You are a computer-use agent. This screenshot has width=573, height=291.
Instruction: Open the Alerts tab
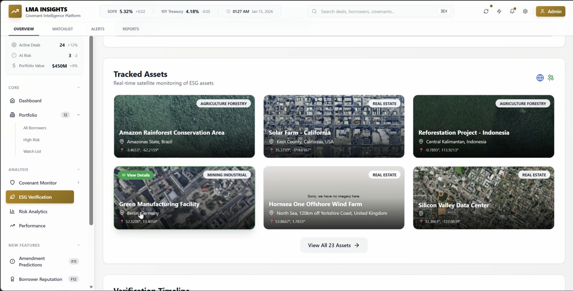(98, 29)
